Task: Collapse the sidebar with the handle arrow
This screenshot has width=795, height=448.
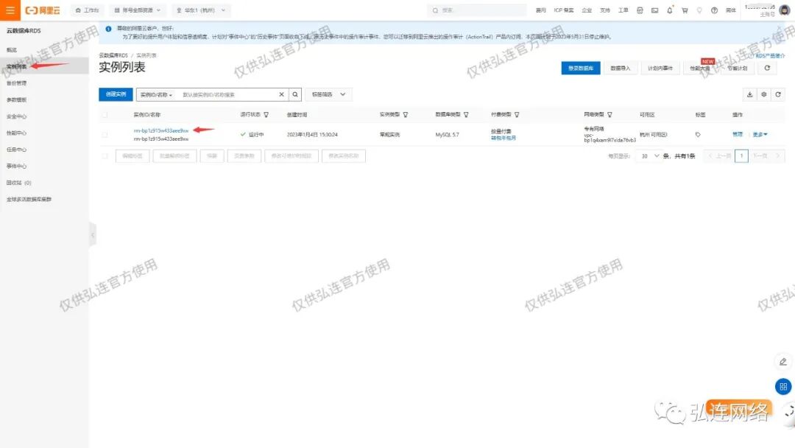Action: tap(92, 235)
